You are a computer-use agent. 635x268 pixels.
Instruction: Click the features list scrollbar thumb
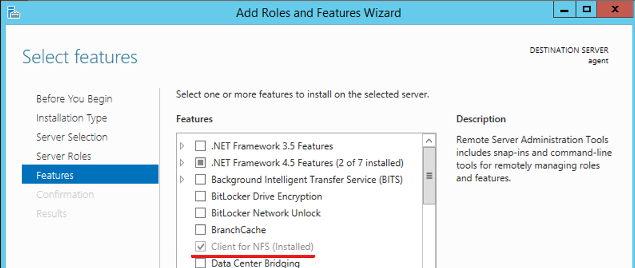click(429, 175)
